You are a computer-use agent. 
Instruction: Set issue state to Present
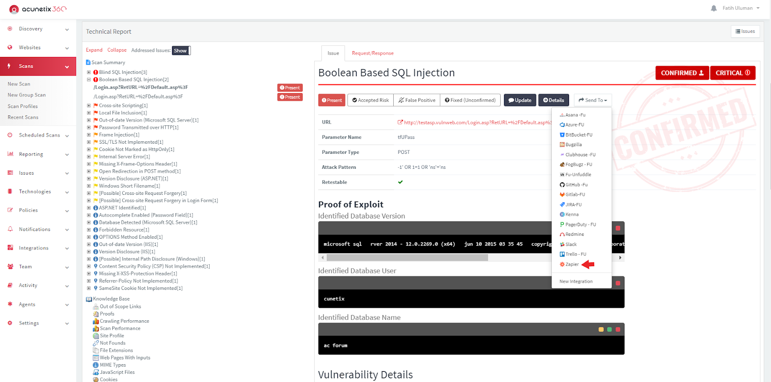tap(332, 100)
